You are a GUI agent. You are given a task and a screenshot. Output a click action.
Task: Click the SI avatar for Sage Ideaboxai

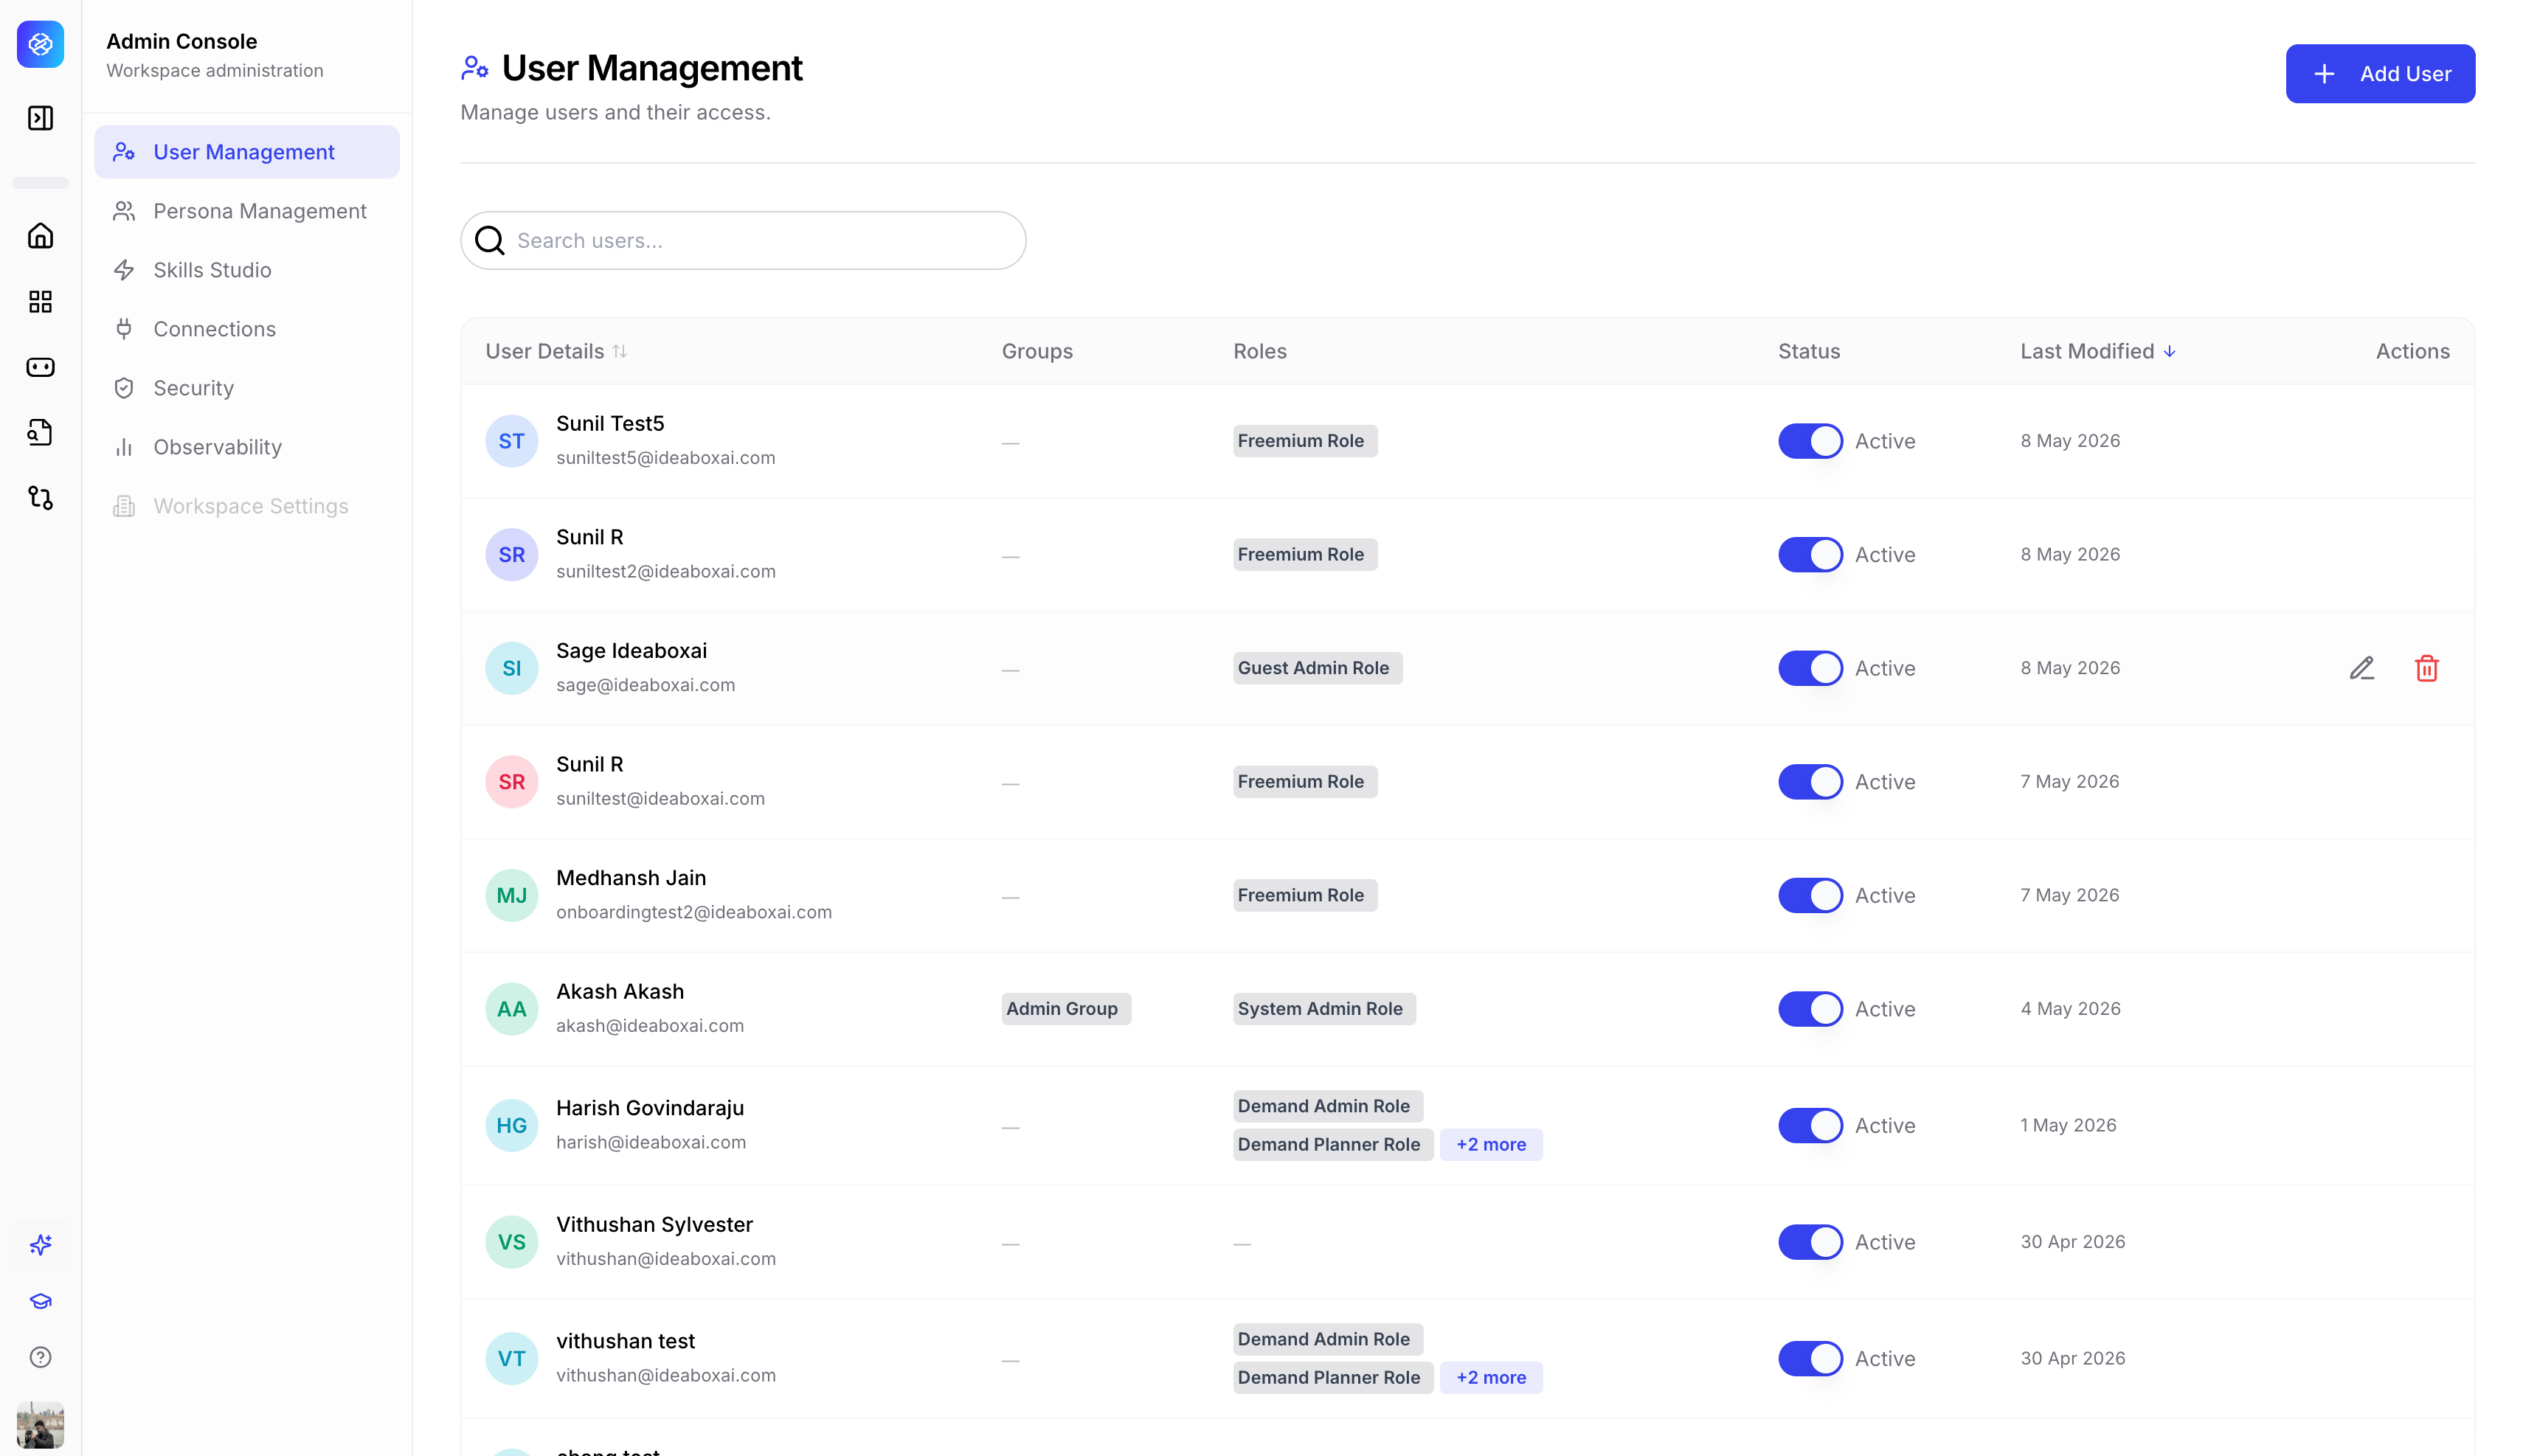tap(511, 668)
